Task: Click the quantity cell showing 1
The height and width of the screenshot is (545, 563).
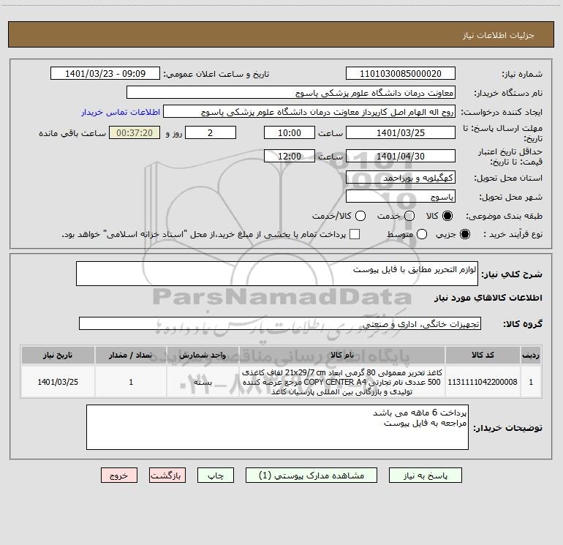Action: pos(131,382)
